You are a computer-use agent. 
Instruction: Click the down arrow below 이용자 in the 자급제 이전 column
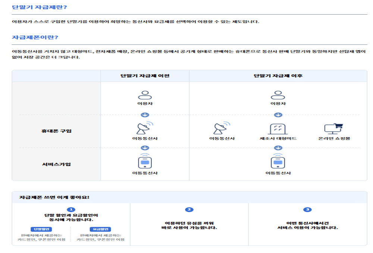[145, 115]
